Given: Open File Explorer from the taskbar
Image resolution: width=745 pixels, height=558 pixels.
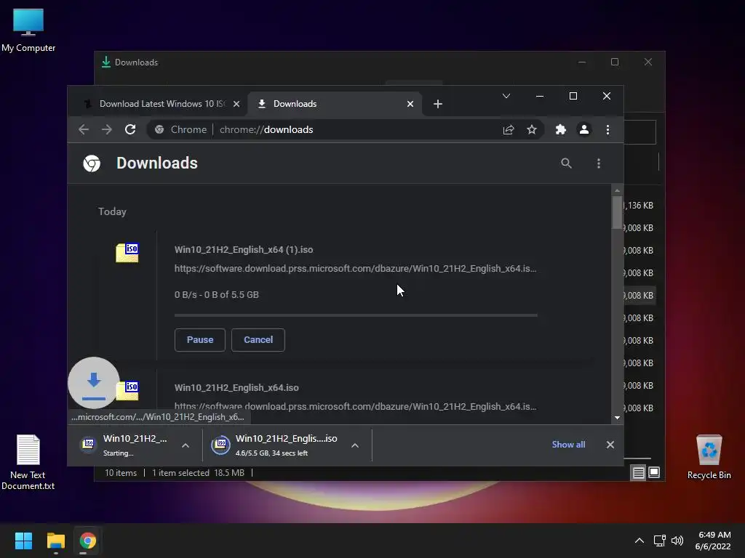Looking at the screenshot, I should pyautogui.click(x=55, y=541).
